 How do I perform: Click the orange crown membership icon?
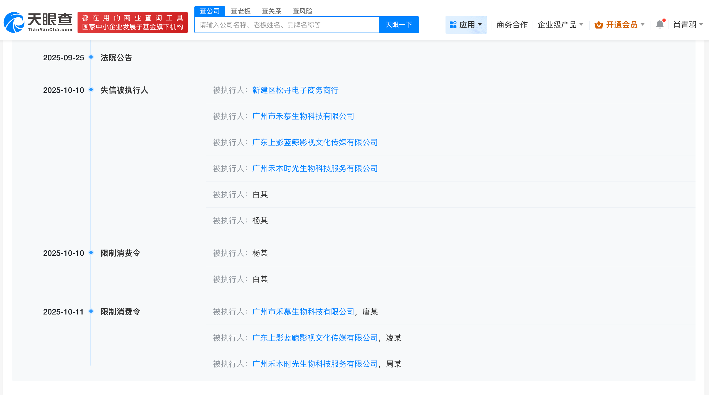(x=599, y=25)
